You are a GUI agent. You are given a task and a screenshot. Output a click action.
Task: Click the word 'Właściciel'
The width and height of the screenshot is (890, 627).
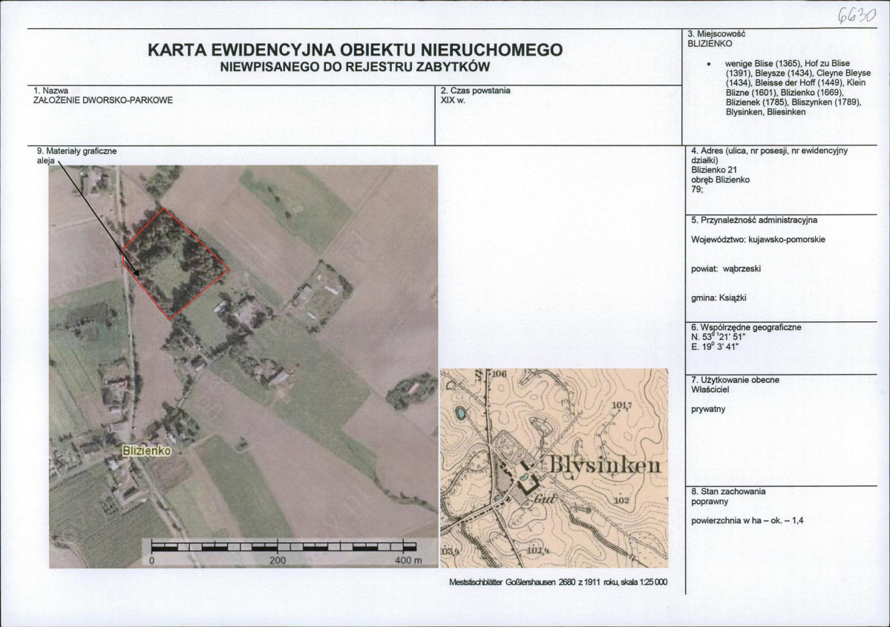click(710, 390)
